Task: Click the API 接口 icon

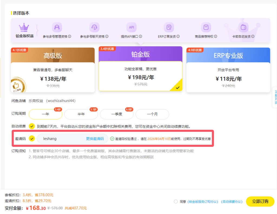Action: (131, 27)
